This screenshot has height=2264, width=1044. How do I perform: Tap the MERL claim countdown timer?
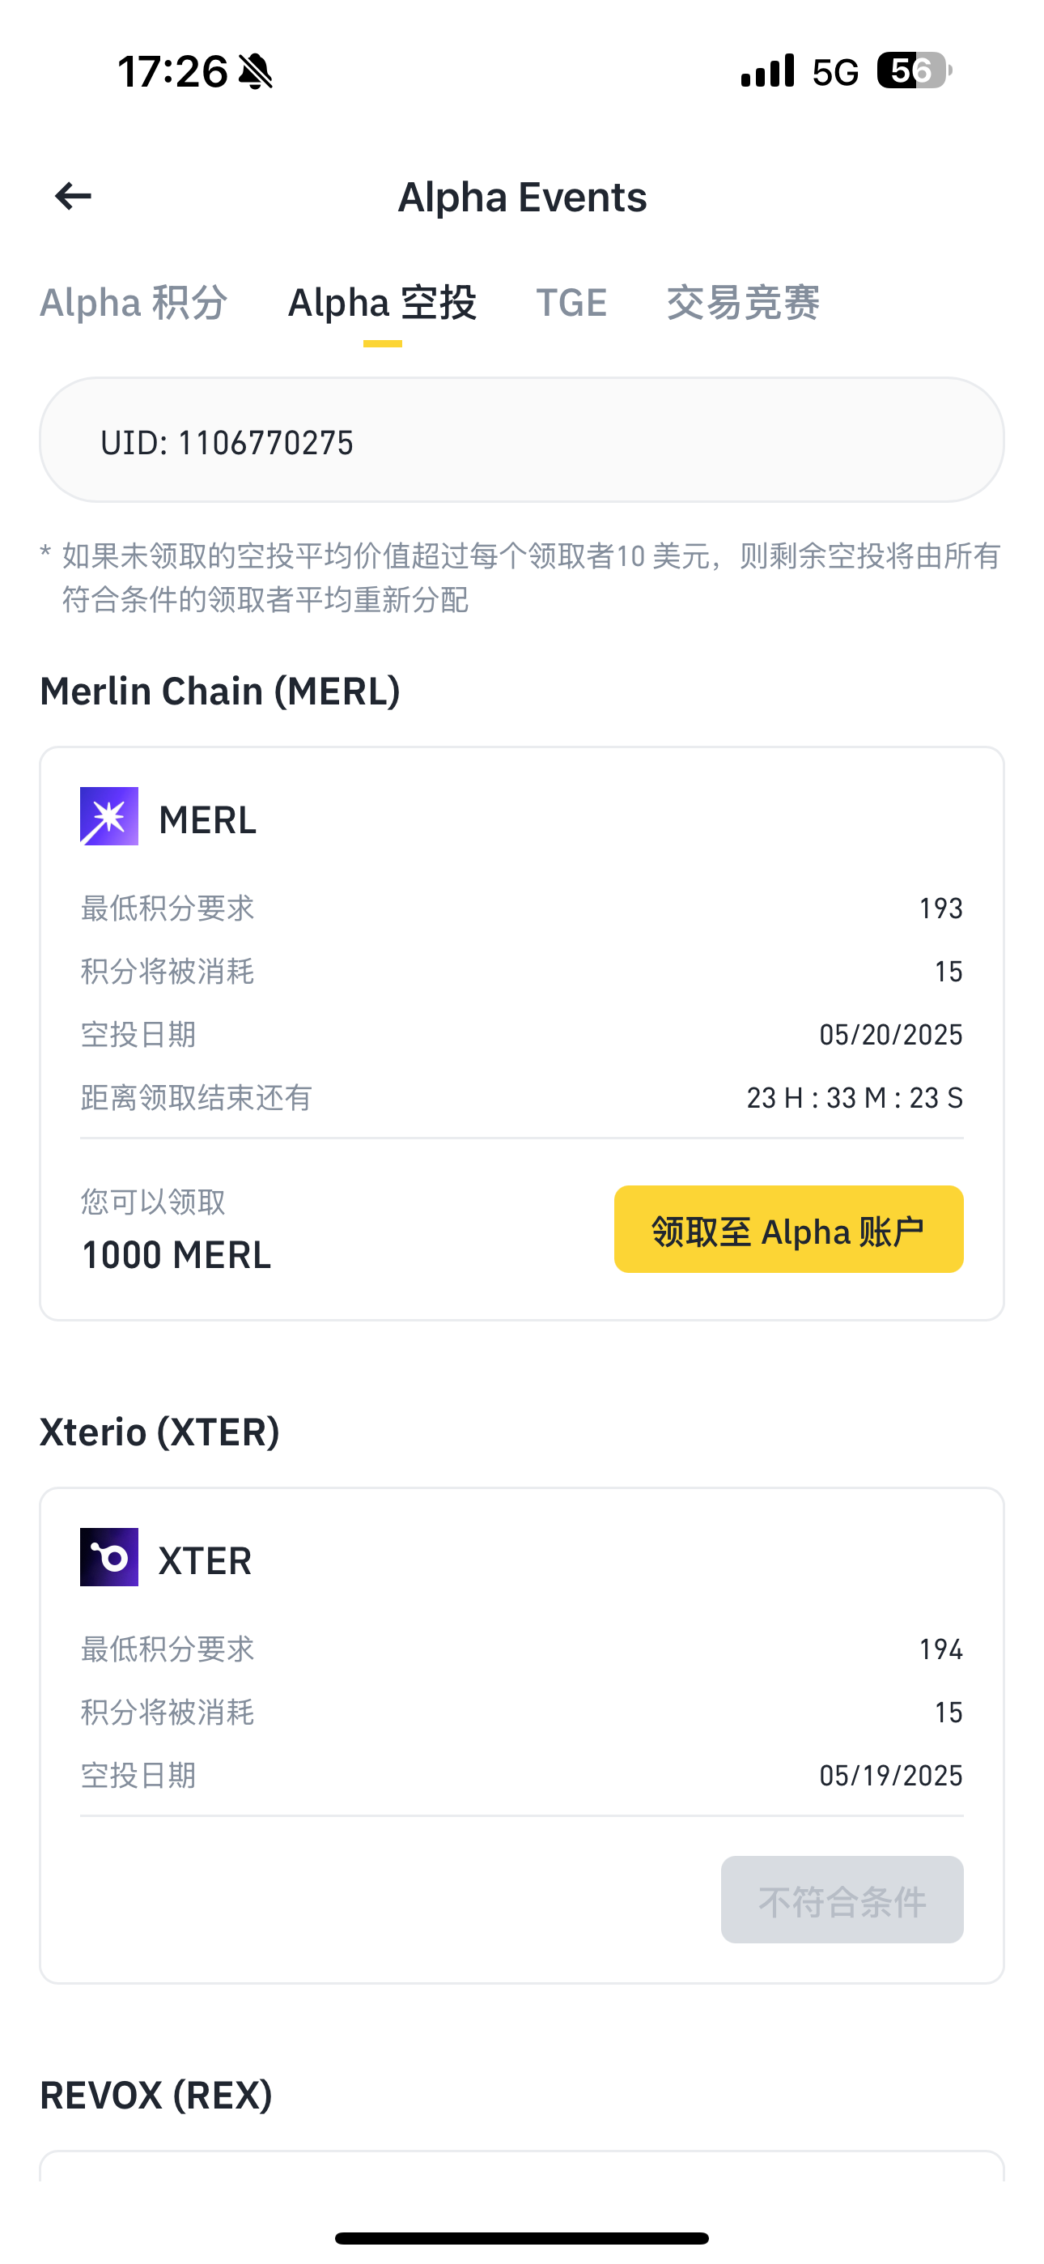[854, 1098]
